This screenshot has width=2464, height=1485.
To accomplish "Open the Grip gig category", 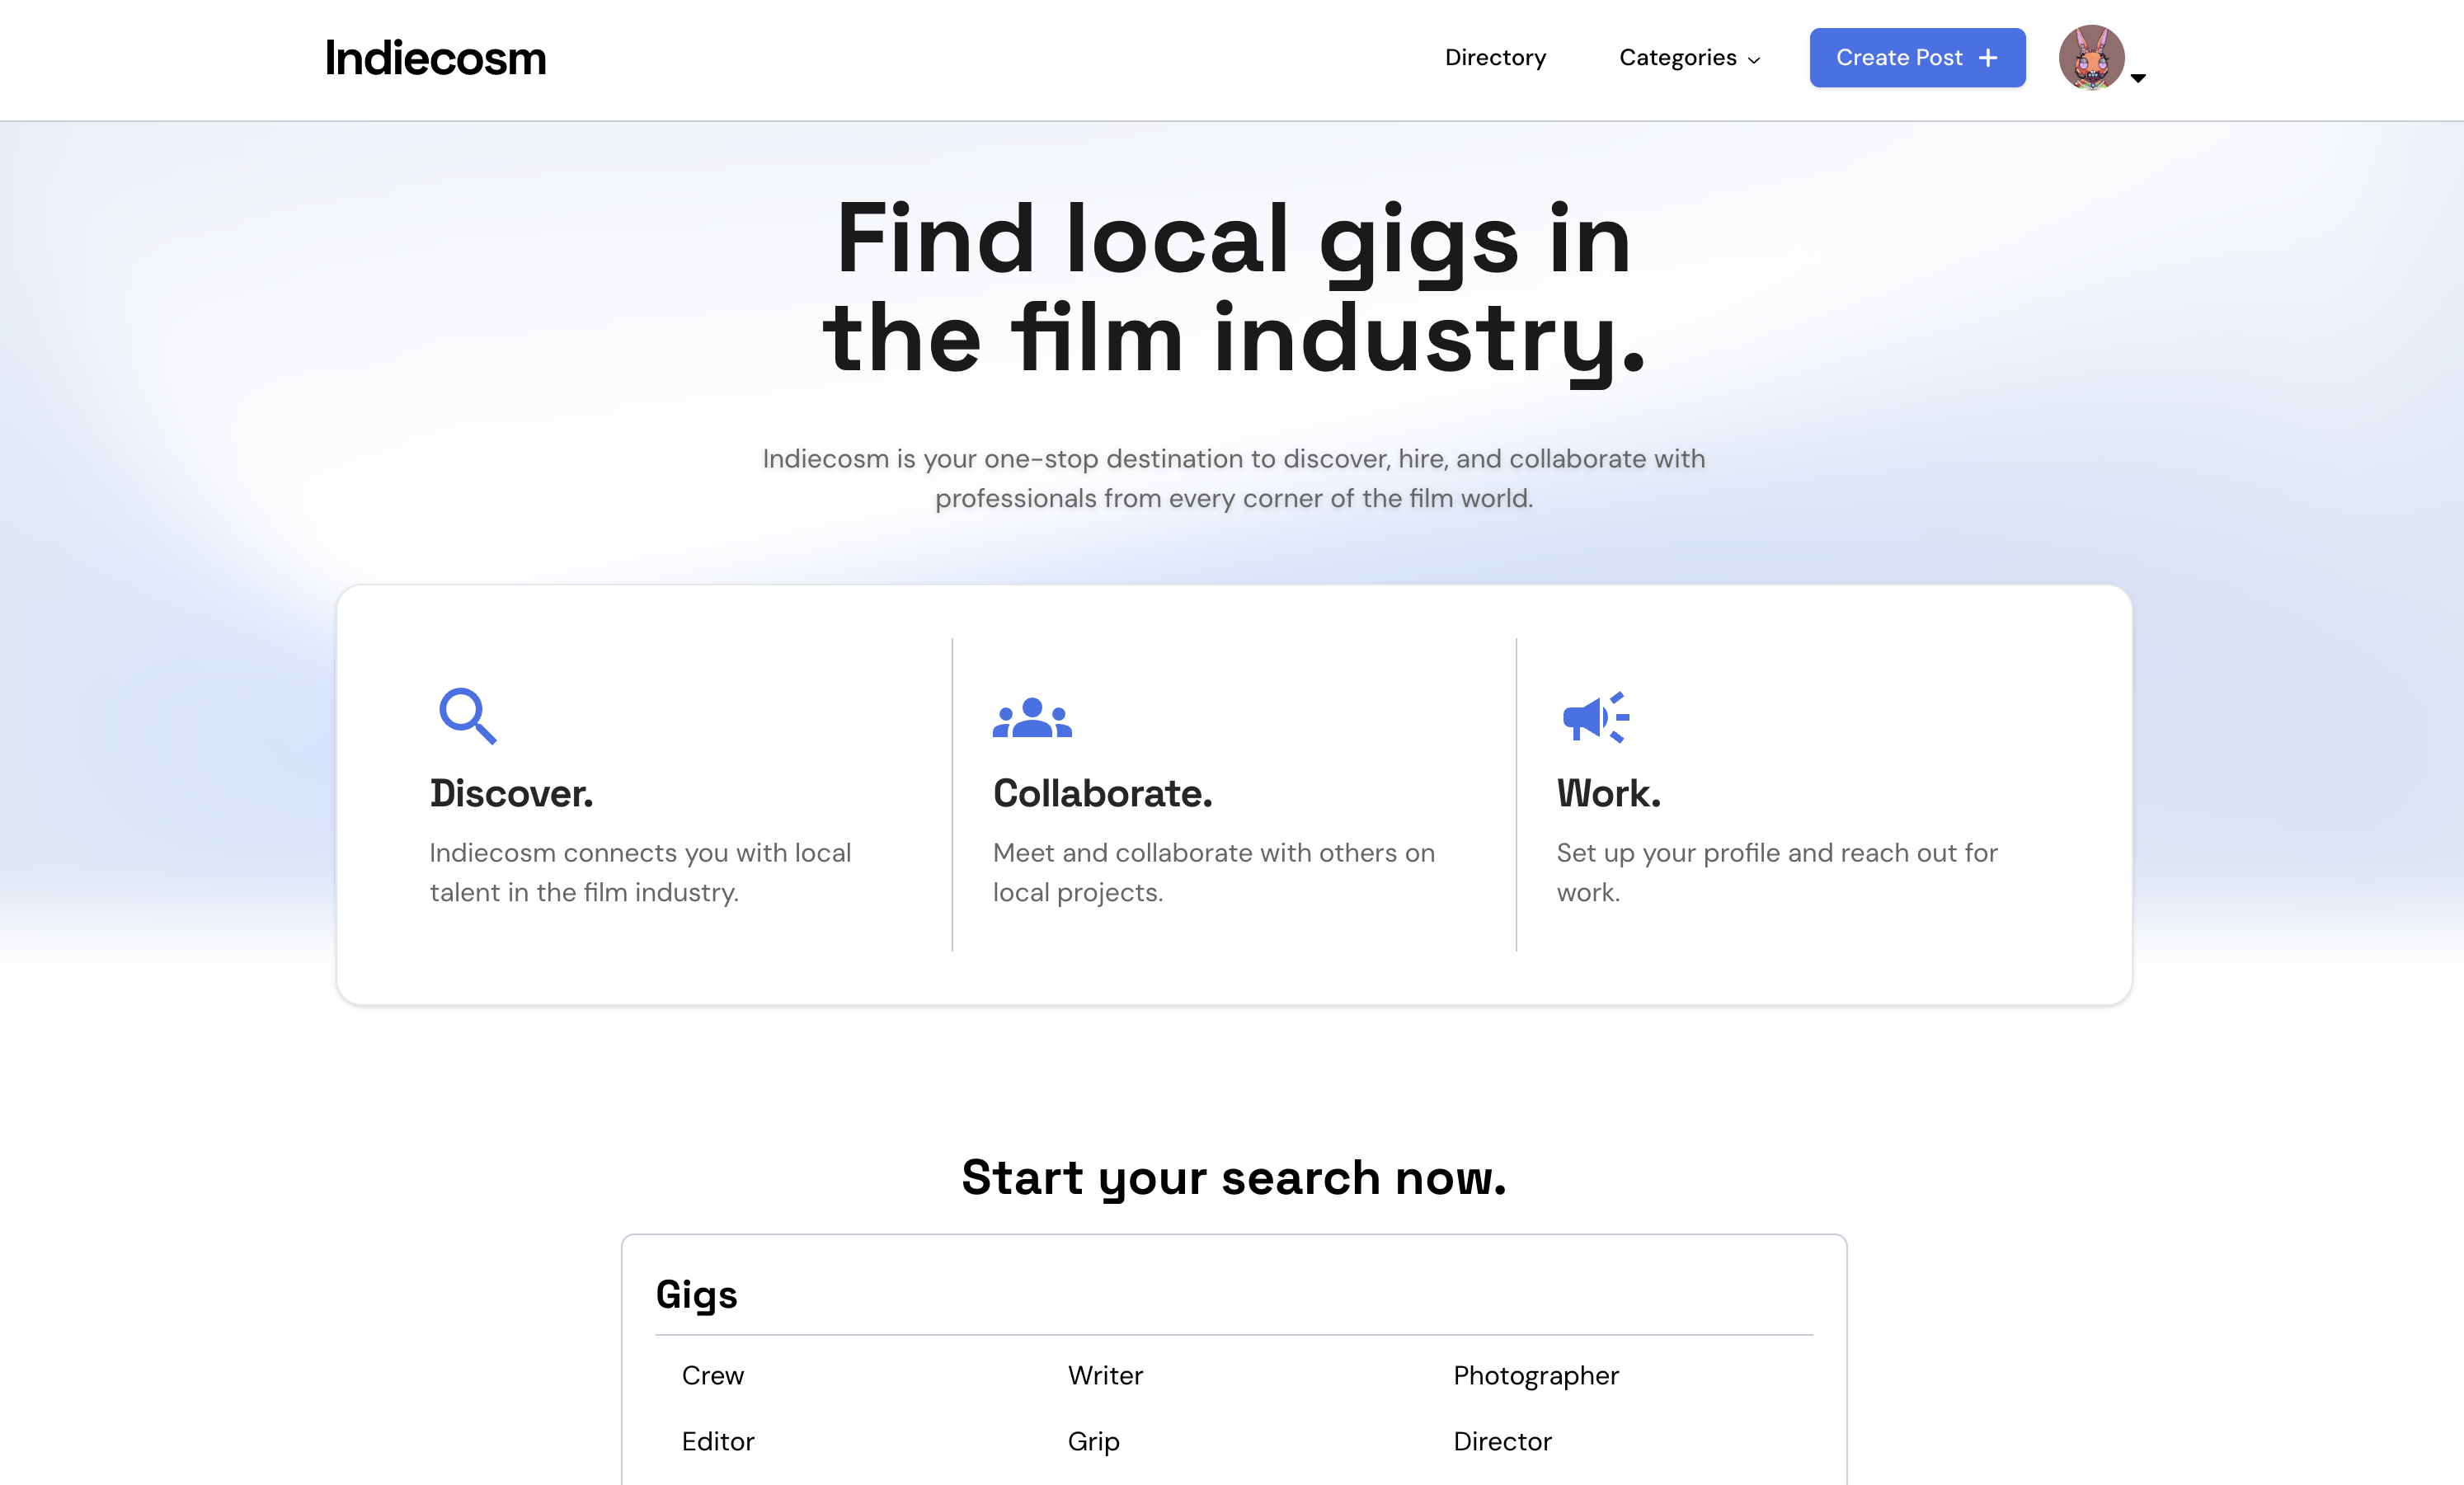I will coord(1093,1441).
